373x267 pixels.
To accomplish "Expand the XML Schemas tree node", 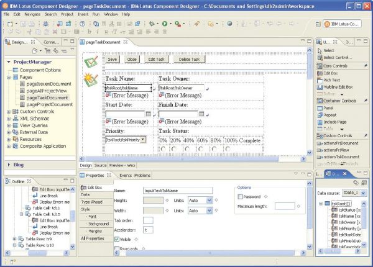I will 9,119.
